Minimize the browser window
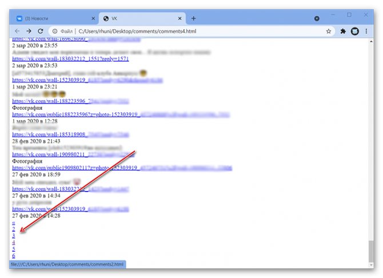Image resolution: width=383 pixels, height=278 pixels. point(333,15)
